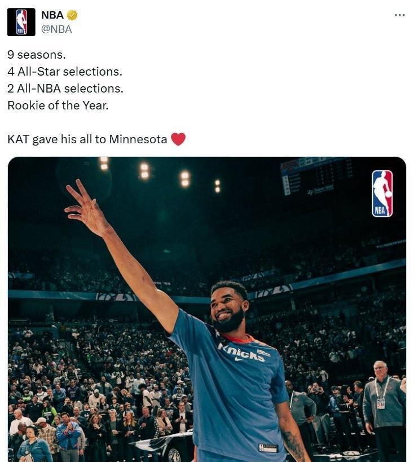
Task: Click the NBA profile avatar
Action: pos(21,22)
